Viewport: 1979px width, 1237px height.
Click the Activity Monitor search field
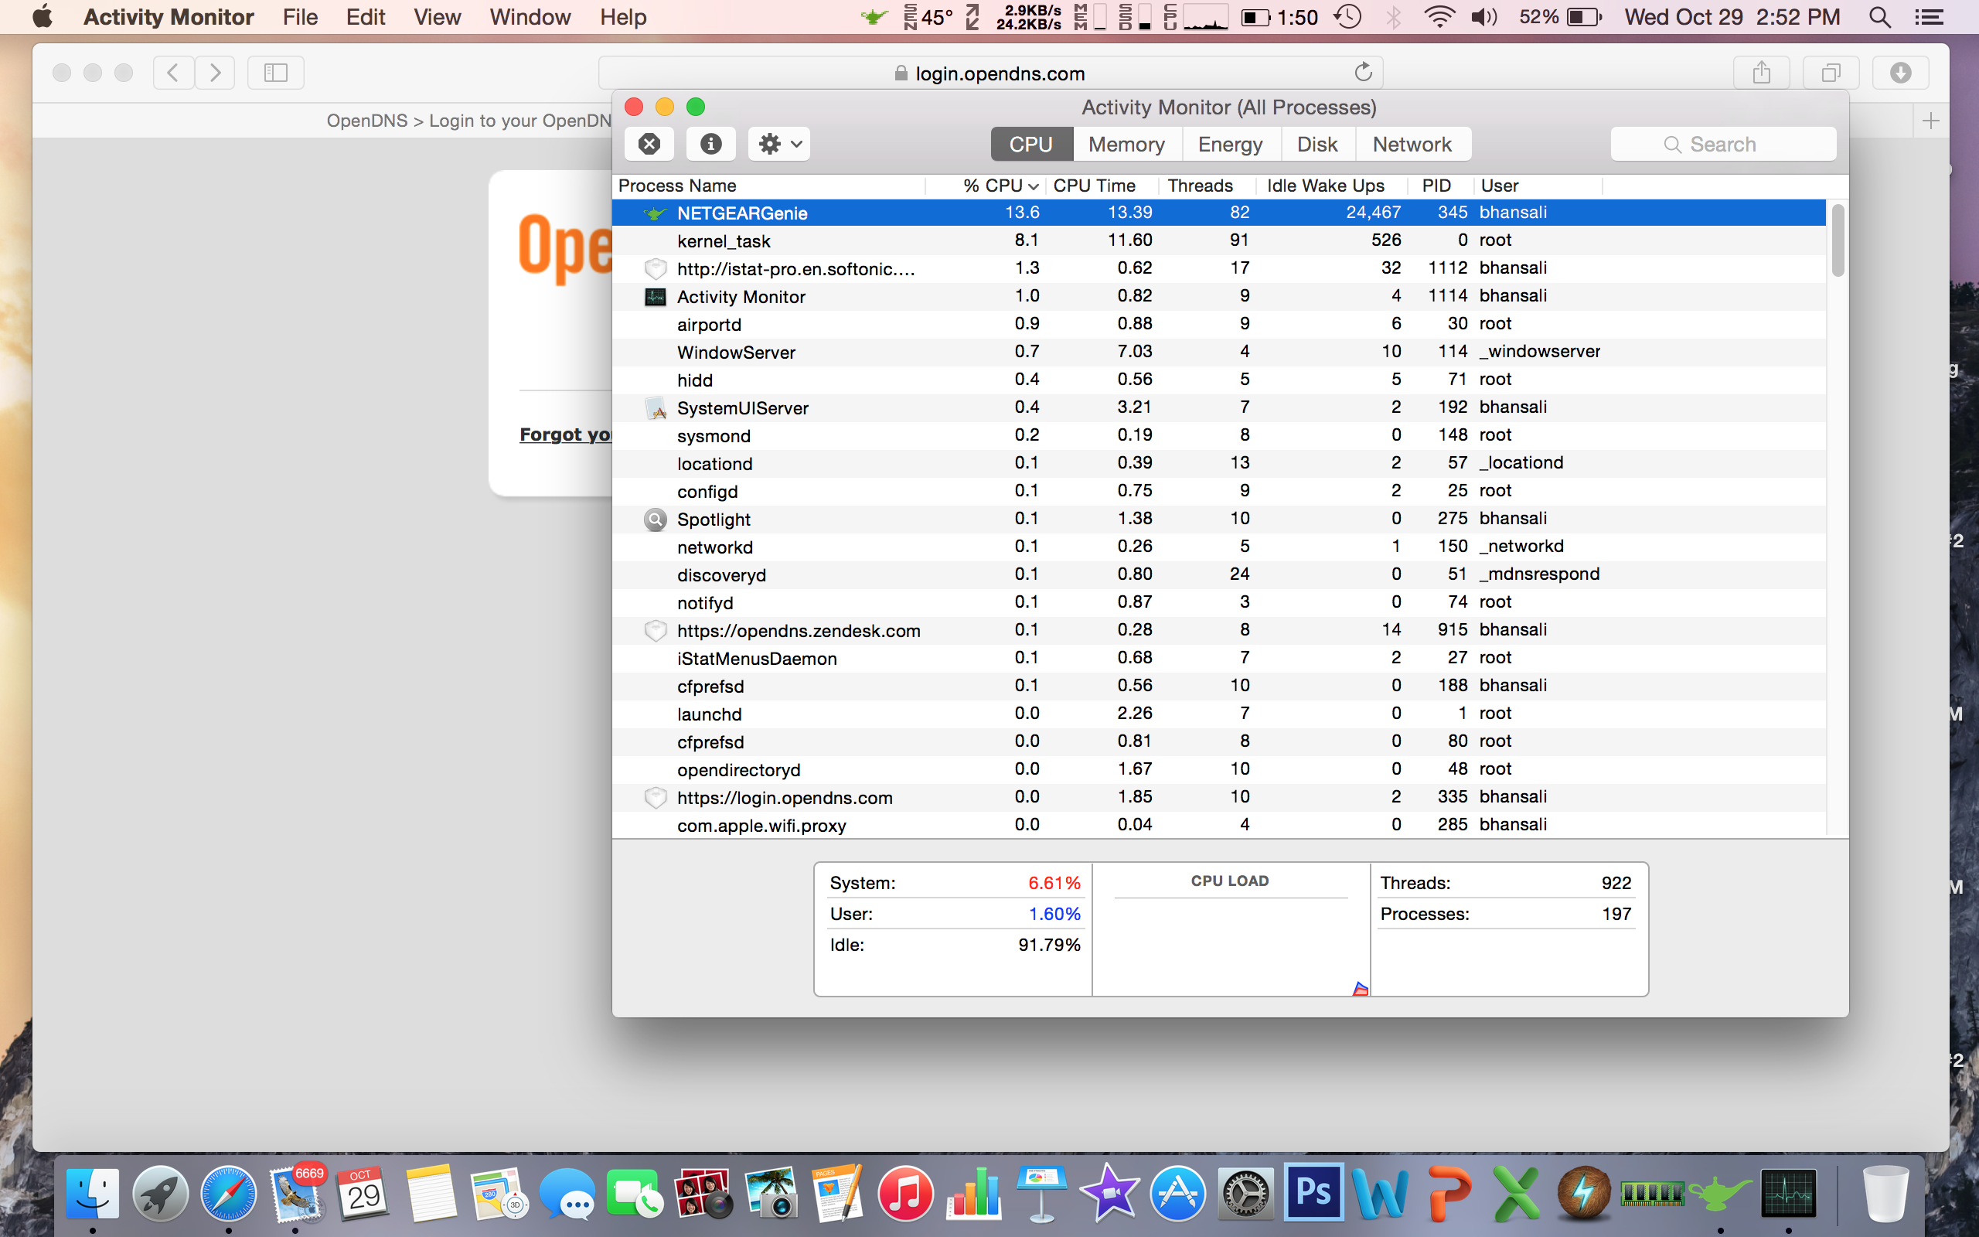[x=1722, y=144]
